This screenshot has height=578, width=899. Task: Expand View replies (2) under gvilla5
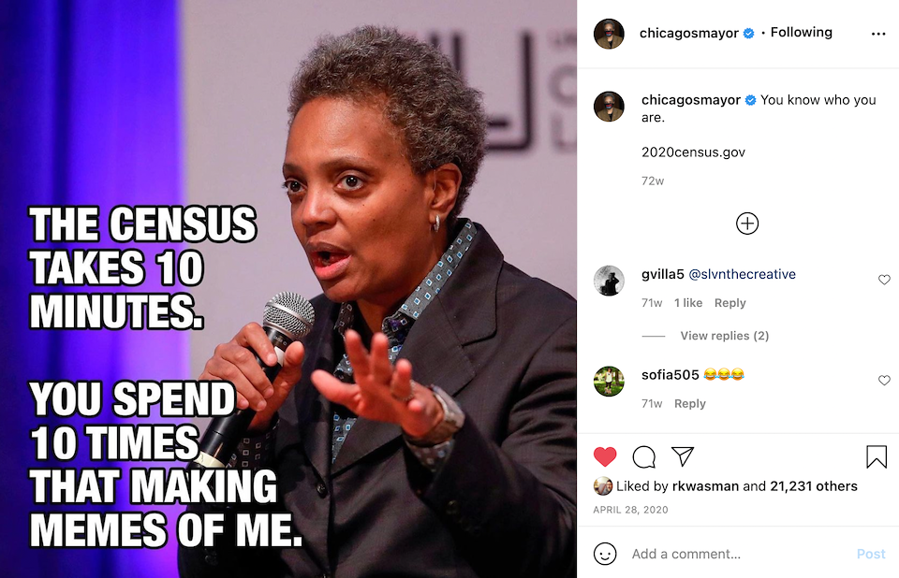[724, 336]
